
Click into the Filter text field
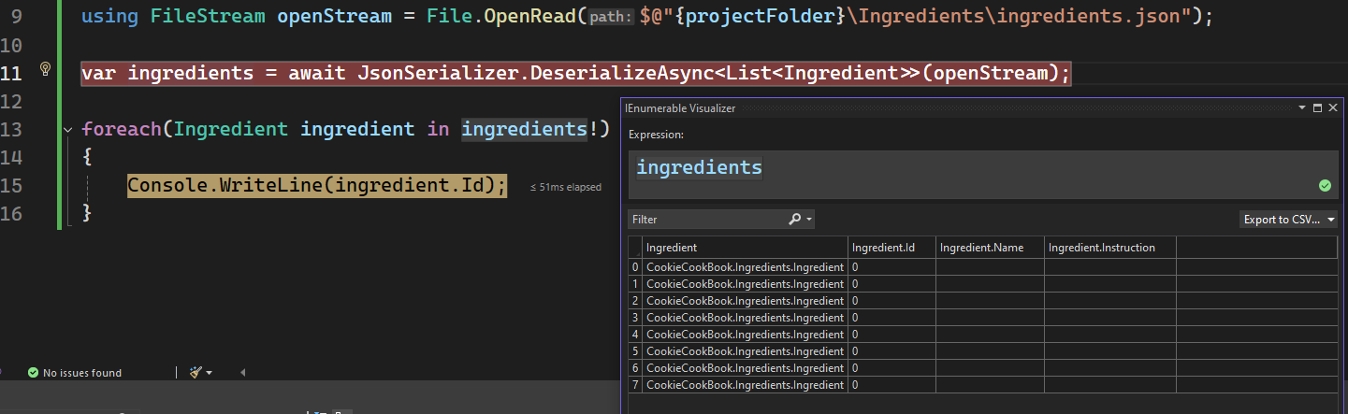click(706, 220)
